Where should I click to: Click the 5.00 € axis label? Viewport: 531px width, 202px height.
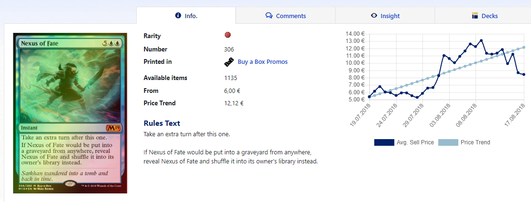pyautogui.click(x=356, y=100)
